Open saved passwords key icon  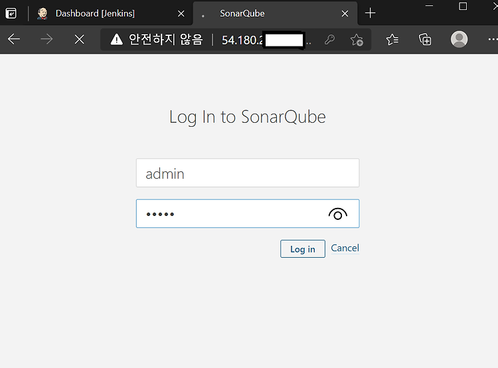(330, 40)
